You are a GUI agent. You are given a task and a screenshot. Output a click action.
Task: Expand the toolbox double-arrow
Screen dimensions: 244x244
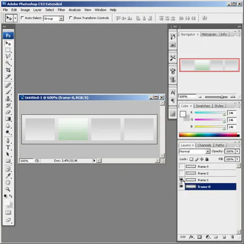point(4,26)
